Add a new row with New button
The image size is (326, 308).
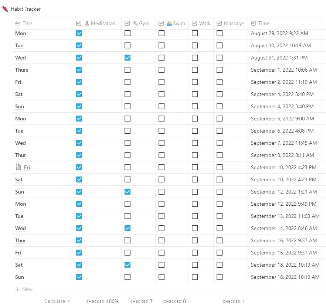coord(24,289)
